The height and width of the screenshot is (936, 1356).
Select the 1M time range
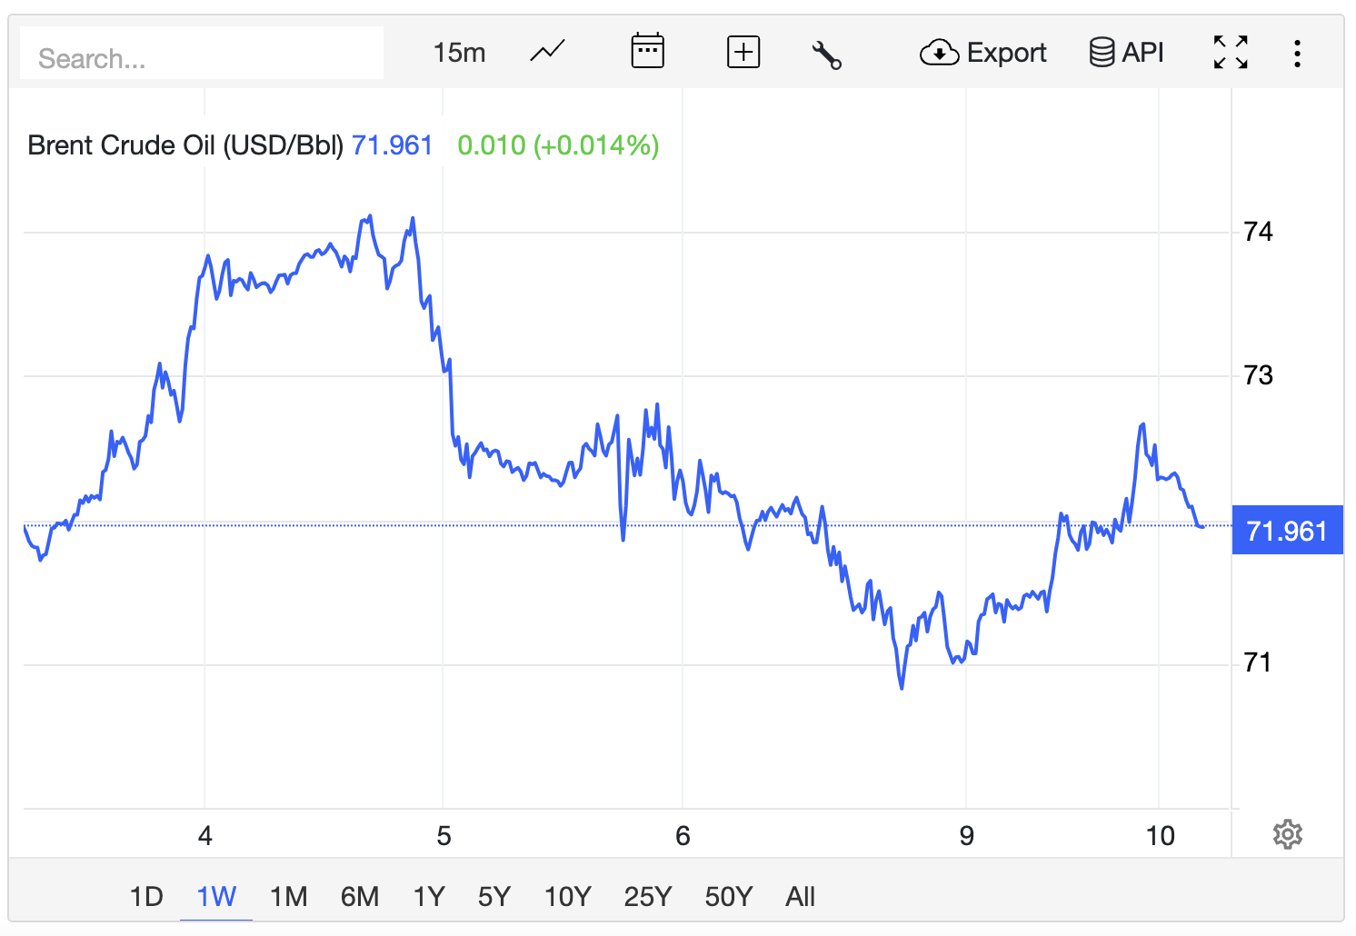tap(288, 897)
